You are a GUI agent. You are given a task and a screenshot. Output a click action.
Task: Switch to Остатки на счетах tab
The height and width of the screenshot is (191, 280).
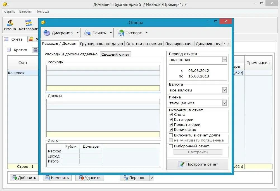(144, 44)
